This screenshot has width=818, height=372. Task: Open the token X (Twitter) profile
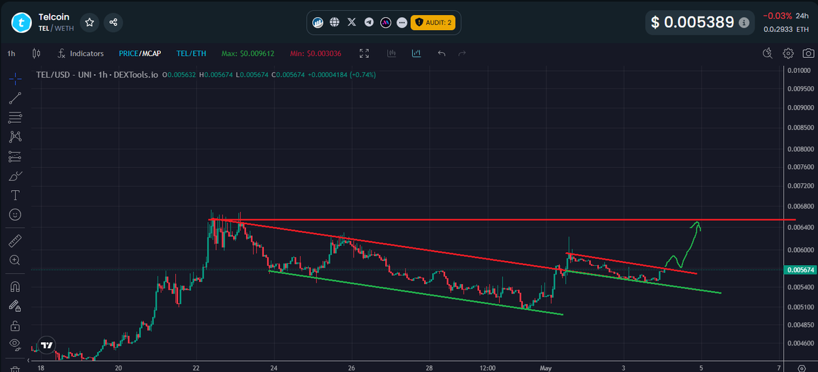pyautogui.click(x=352, y=22)
